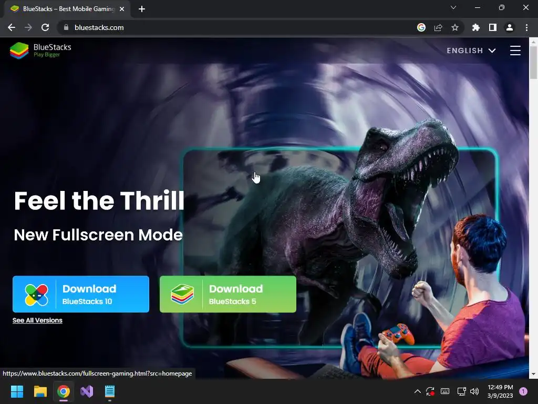
Task: Show hidden system tray icons
Action: [418, 391]
